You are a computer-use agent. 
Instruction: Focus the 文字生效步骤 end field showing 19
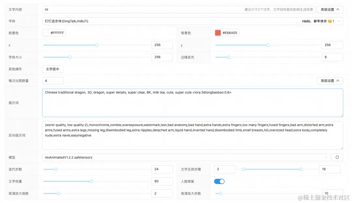pos(330,169)
